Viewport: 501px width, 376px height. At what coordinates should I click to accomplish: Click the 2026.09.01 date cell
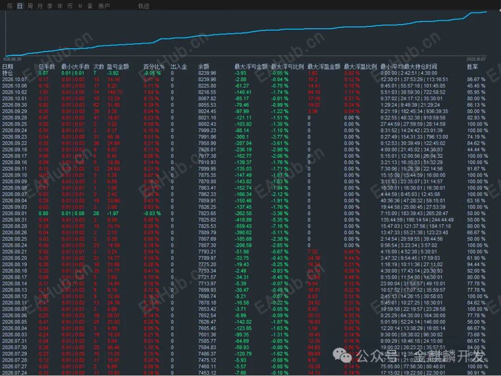coord(15,213)
